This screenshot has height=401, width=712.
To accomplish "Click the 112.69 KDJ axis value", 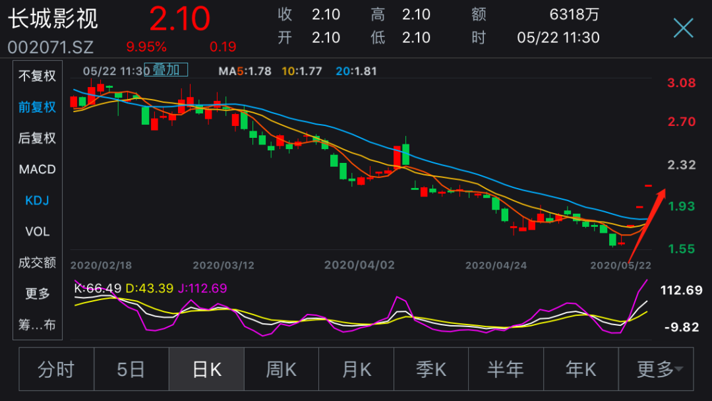I will click(x=681, y=290).
